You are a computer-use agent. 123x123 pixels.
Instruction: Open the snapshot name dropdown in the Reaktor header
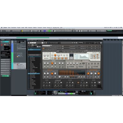click(x=54, y=43)
